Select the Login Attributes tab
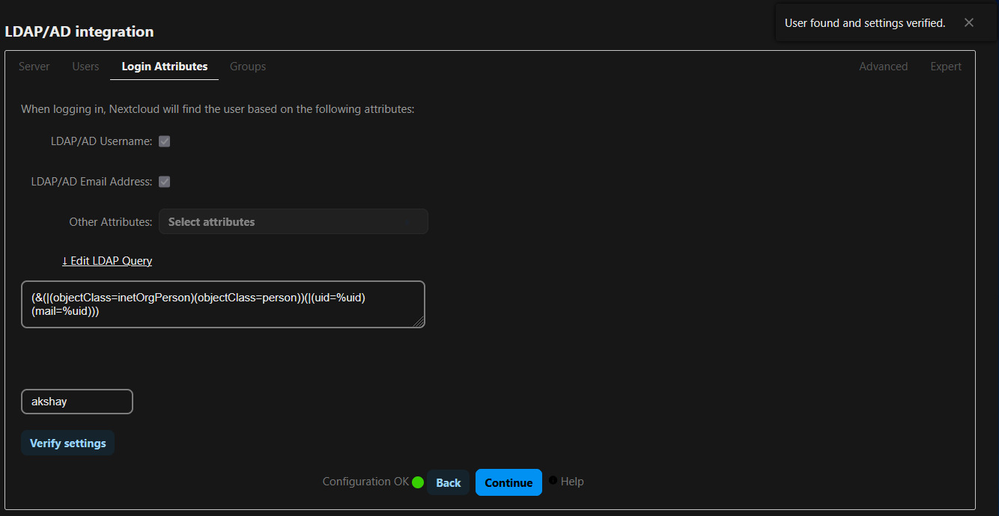999x516 pixels. coord(165,67)
